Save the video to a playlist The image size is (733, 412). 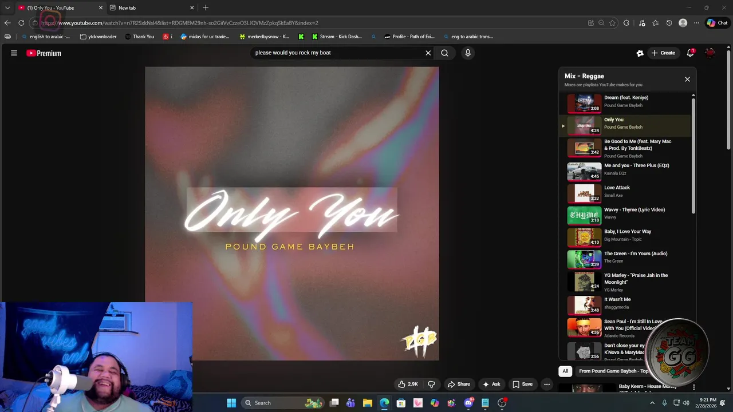[522, 384]
